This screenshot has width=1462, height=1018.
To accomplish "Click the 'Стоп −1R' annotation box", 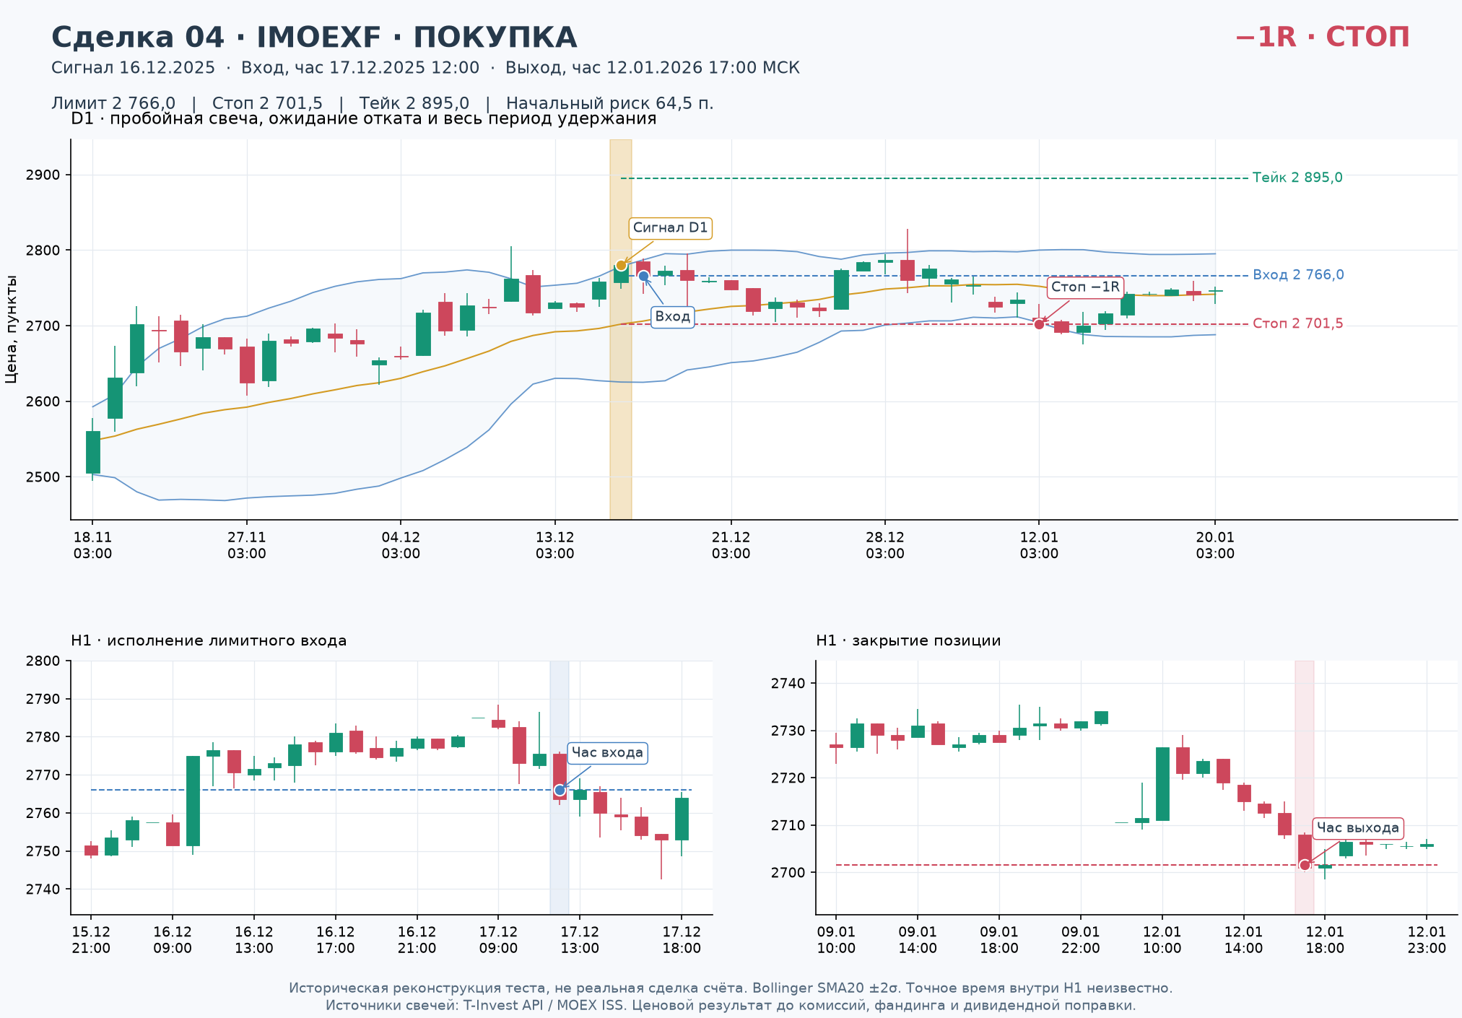I will pos(1085,287).
